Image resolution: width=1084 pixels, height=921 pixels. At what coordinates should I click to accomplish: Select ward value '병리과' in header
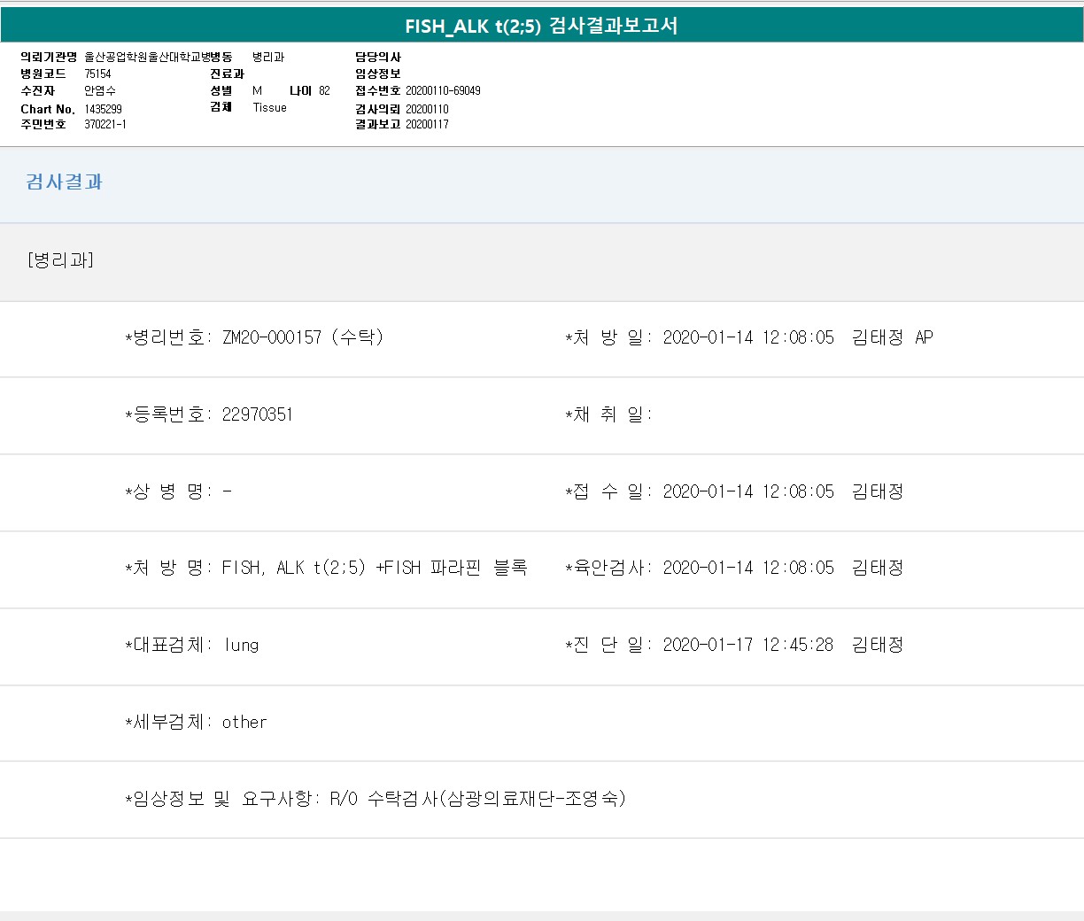point(268,57)
